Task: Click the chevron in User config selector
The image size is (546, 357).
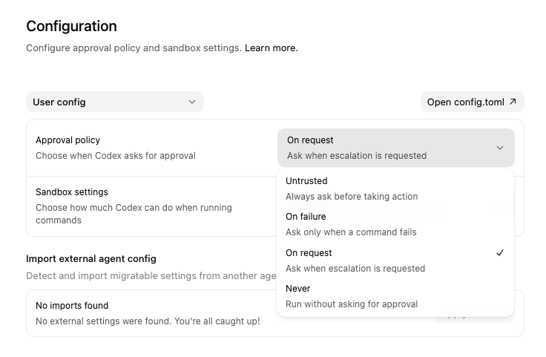Action: point(192,102)
